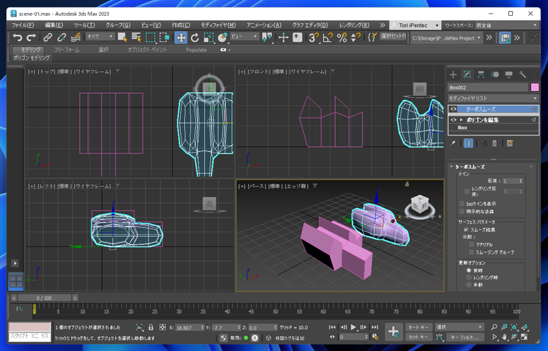Open Configure Modifier Sets icon
Screen dimensions: 548x351
tap(510, 143)
